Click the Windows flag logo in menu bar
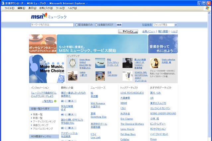The width and height of the screenshot is (212, 141). point(207,8)
